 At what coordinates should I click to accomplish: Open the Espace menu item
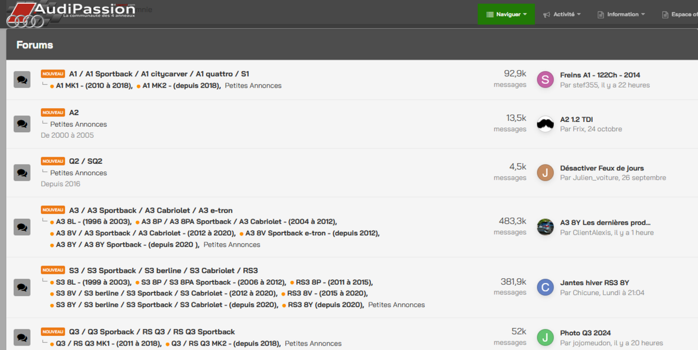pos(679,15)
